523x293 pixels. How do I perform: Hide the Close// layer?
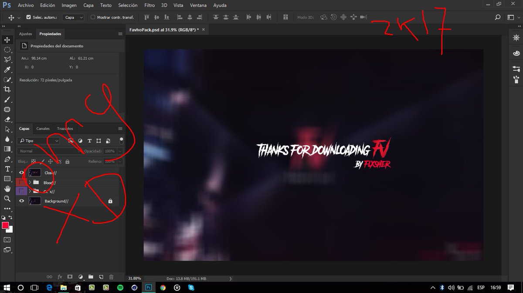(21, 173)
